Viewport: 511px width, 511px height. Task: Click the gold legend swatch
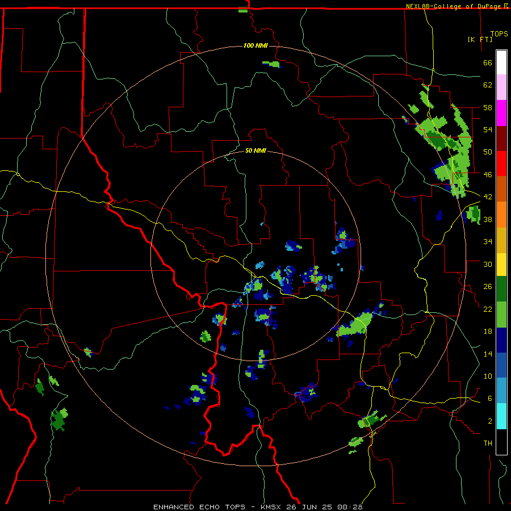[501, 240]
